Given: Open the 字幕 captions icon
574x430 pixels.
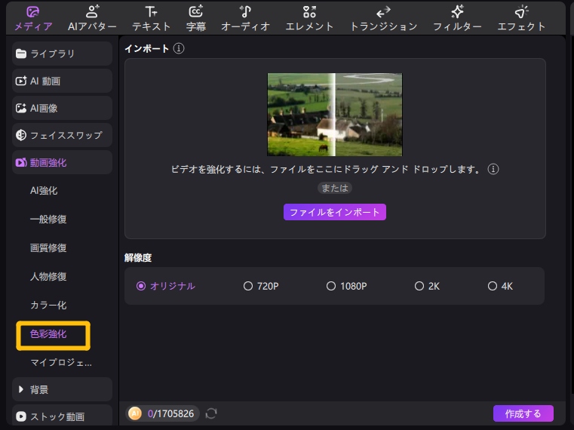Looking at the screenshot, I should point(196,12).
